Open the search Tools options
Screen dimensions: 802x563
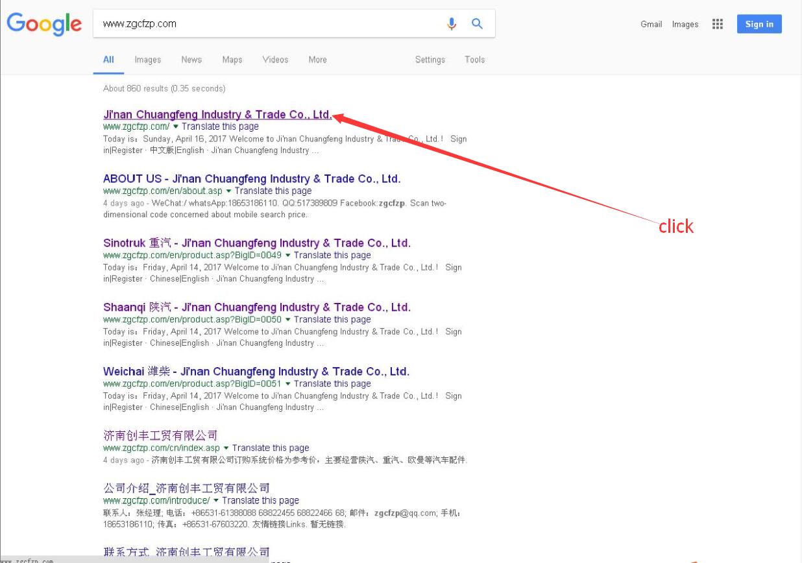pos(475,60)
